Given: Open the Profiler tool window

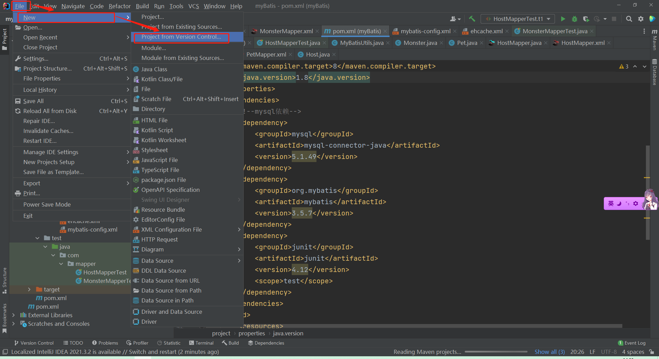Looking at the screenshot, I should pos(137,343).
